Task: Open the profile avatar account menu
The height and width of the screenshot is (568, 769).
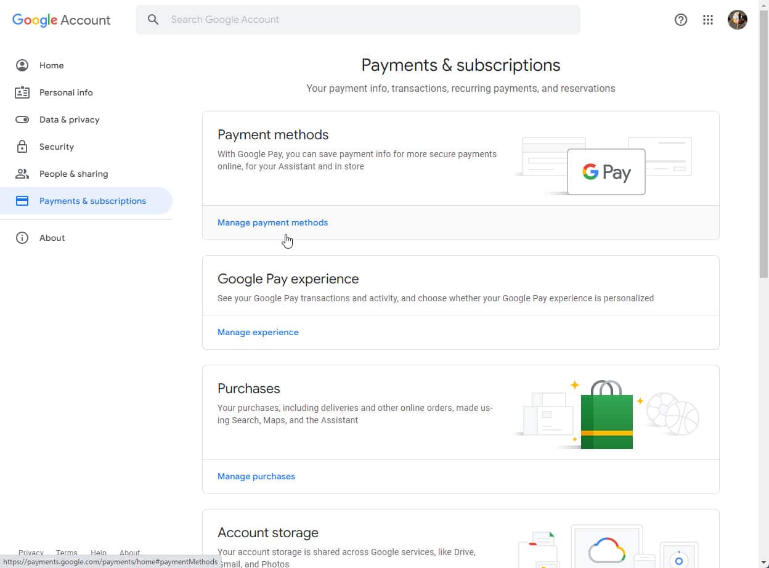Action: click(x=738, y=20)
